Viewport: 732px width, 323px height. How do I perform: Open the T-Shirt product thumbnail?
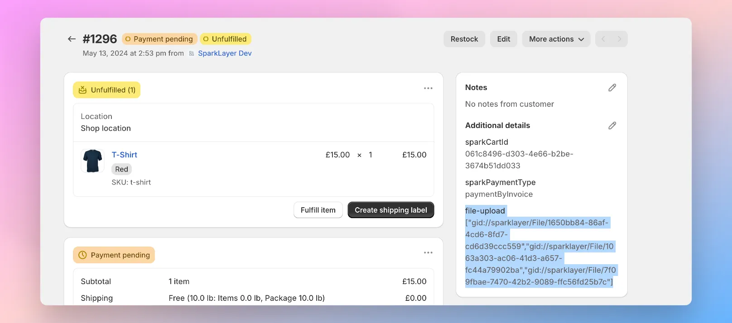pos(92,161)
